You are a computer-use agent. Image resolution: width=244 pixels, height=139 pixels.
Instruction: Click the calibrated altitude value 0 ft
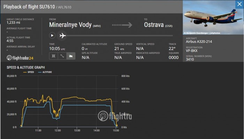tap(85, 49)
